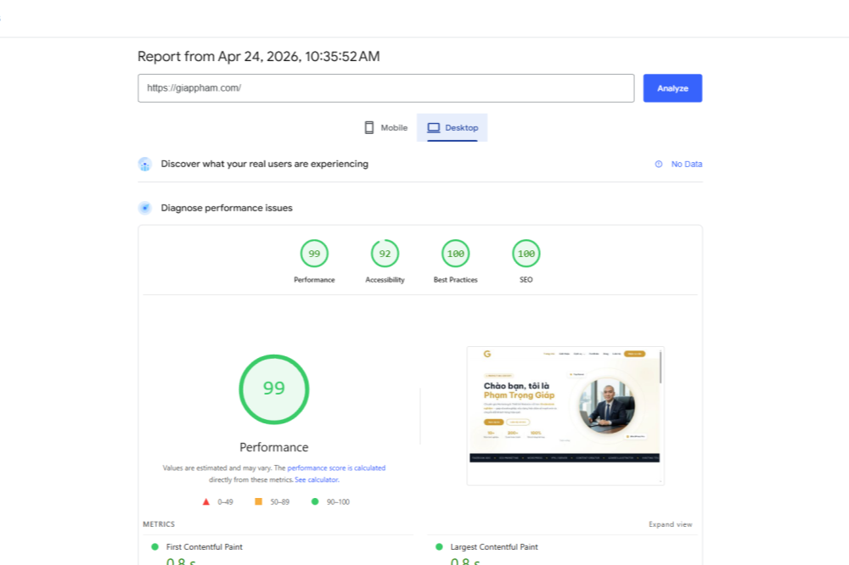Select the small Performance score gauge 99
The height and width of the screenshot is (565, 849).
314,254
